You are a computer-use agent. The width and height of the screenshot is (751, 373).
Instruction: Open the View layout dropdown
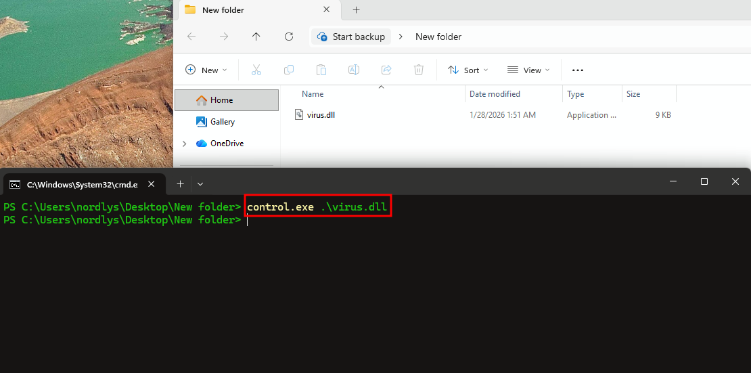pos(528,70)
